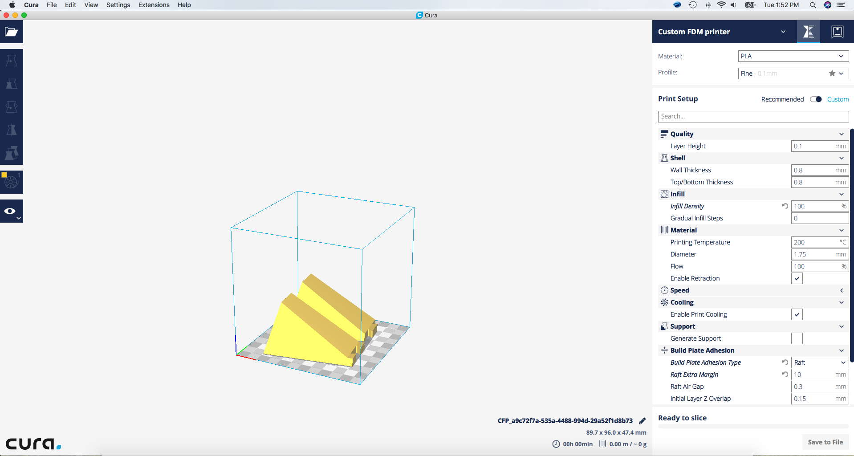Image resolution: width=854 pixels, height=456 pixels.
Task: Open the Extensions menu
Action: coord(154,5)
